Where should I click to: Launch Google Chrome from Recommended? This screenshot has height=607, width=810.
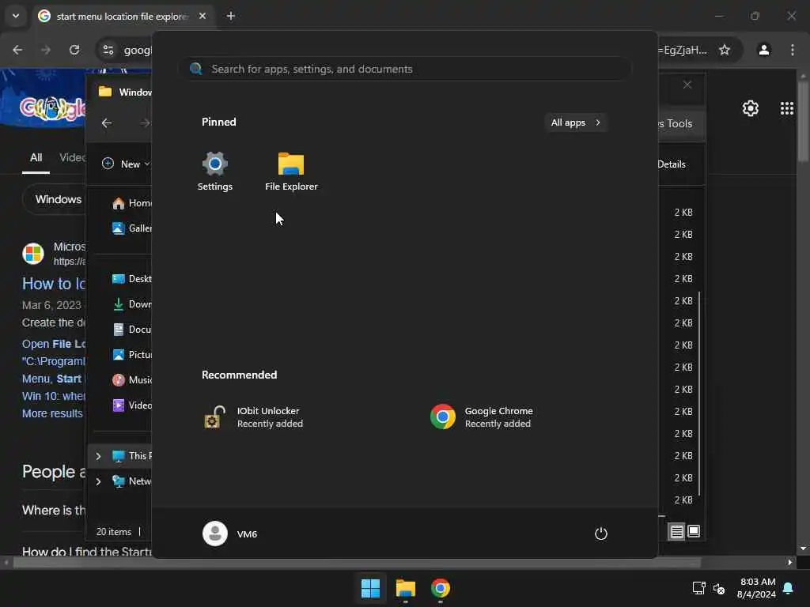pyautogui.click(x=482, y=417)
